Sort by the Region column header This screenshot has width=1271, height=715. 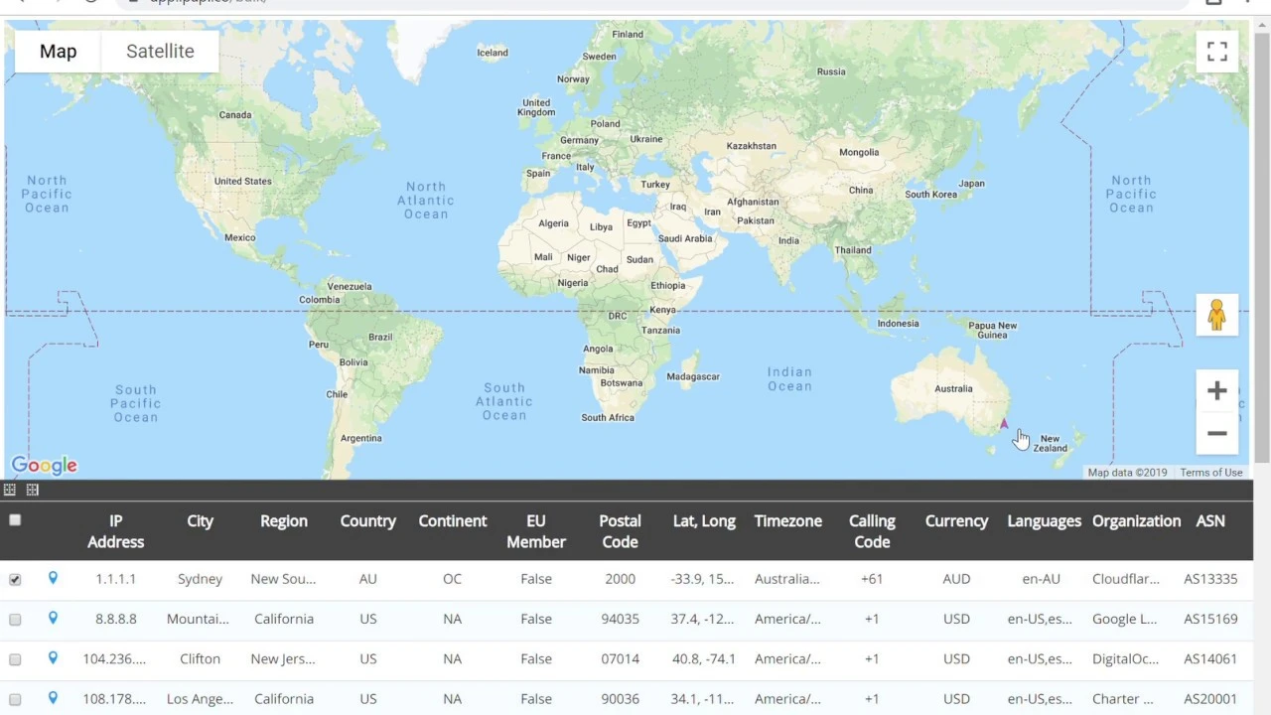click(284, 521)
